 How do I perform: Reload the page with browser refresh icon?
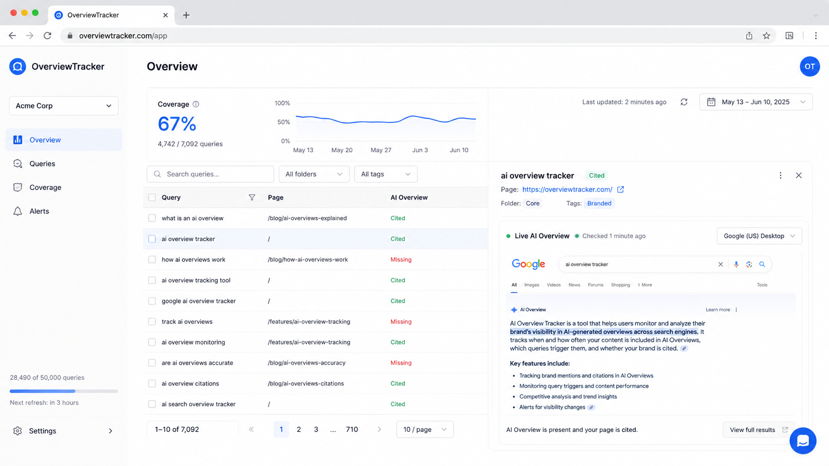coord(48,36)
